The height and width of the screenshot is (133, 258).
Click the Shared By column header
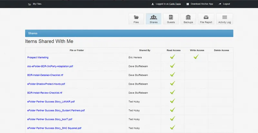pyautogui.click(x=144, y=50)
